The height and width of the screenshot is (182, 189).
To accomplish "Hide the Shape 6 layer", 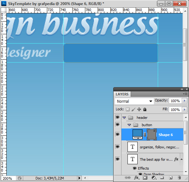I will click(118, 134).
